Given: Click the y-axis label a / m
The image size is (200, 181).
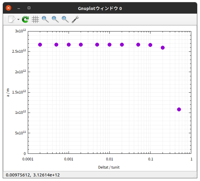Looking at the screenshot, I should coord(8,92).
